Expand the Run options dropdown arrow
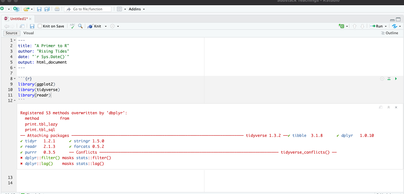 (386, 26)
